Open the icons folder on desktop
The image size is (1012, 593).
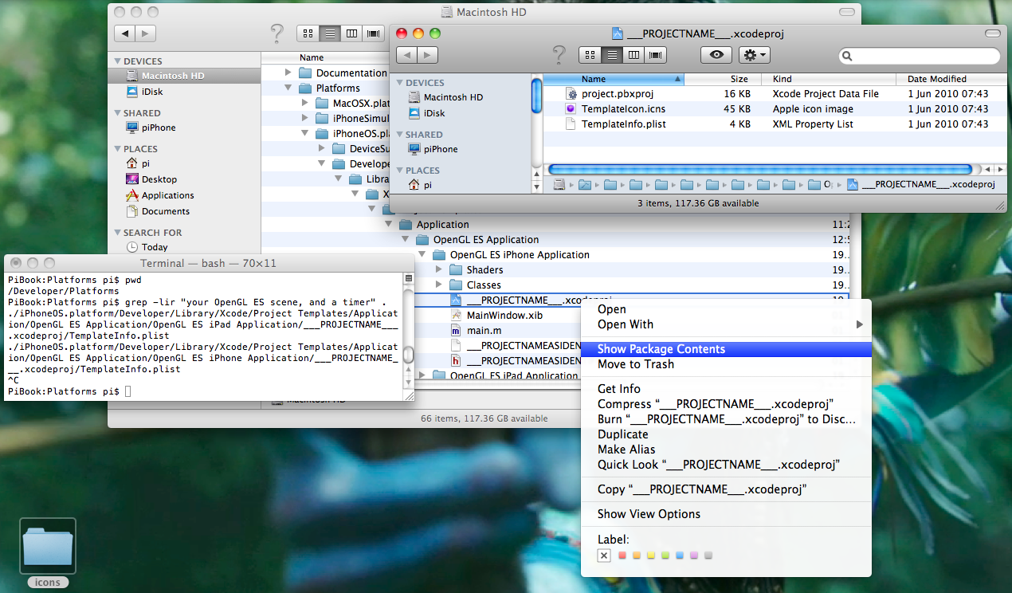[48, 546]
